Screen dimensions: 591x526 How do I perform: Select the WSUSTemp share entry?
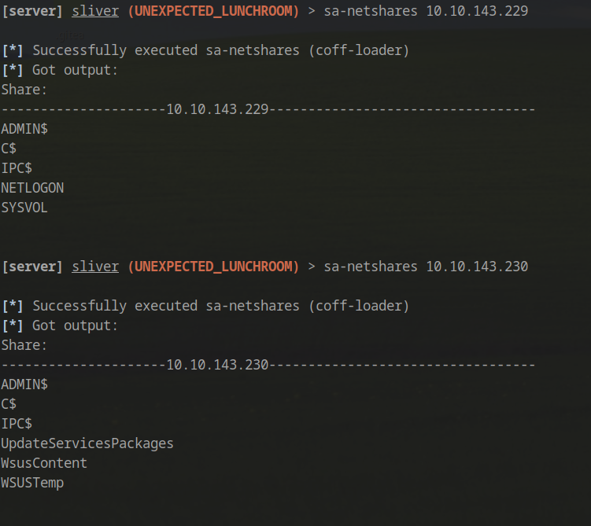tap(32, 483)
